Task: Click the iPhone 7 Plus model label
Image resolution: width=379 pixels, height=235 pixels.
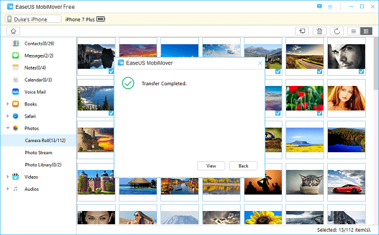Action: (80, 20)
